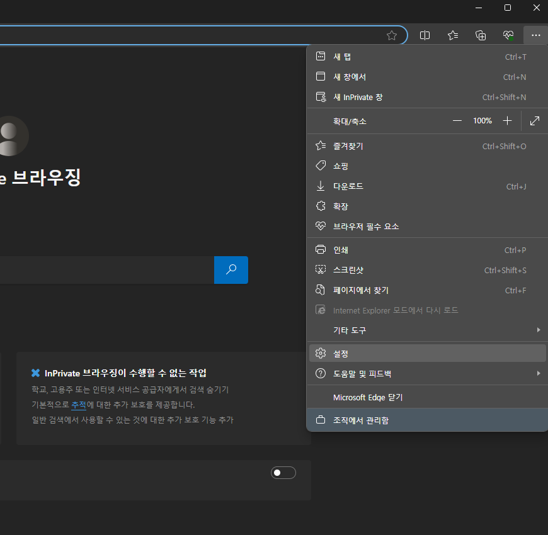Open 쇼핑 menu item
The width and height of the screenshot is (548, 535).
[428, 166]
